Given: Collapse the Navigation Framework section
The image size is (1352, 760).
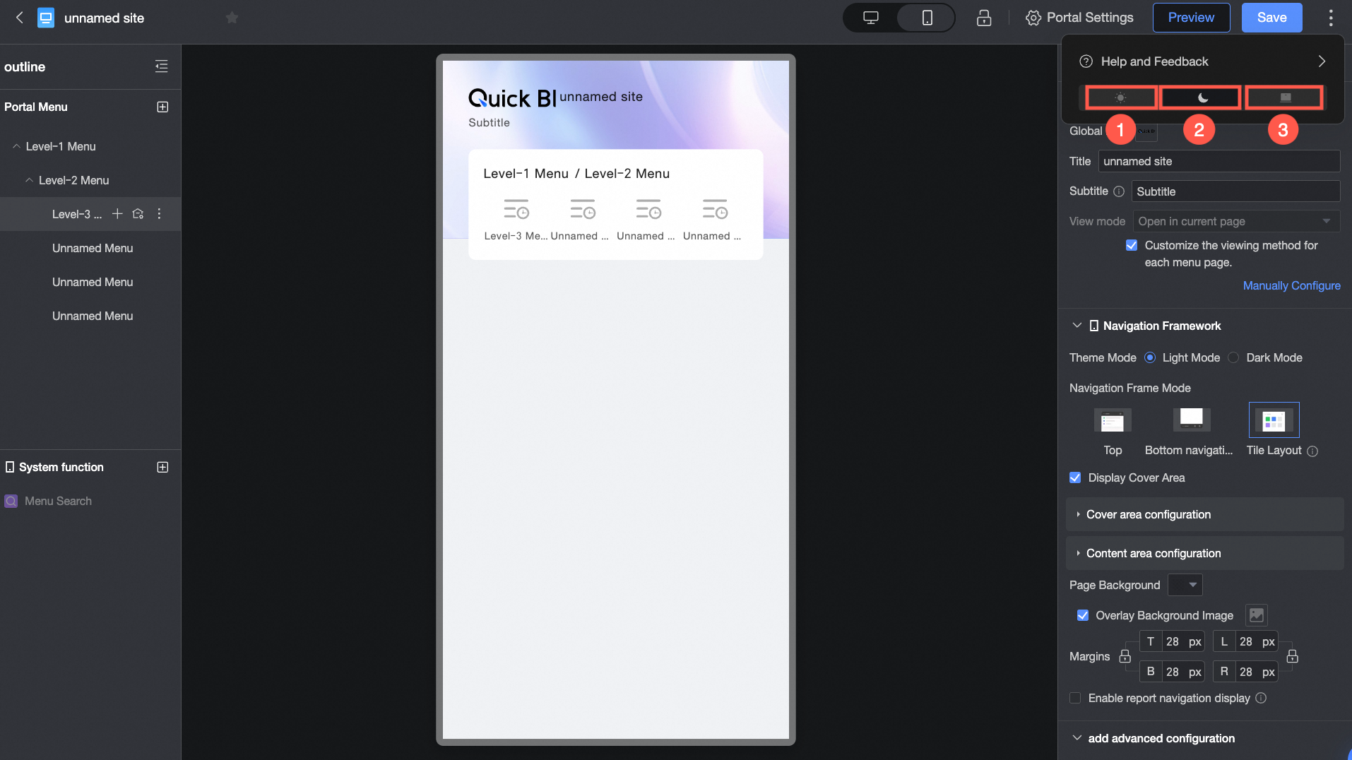Looking at the screenshot, I should (x=1077, y=326).
